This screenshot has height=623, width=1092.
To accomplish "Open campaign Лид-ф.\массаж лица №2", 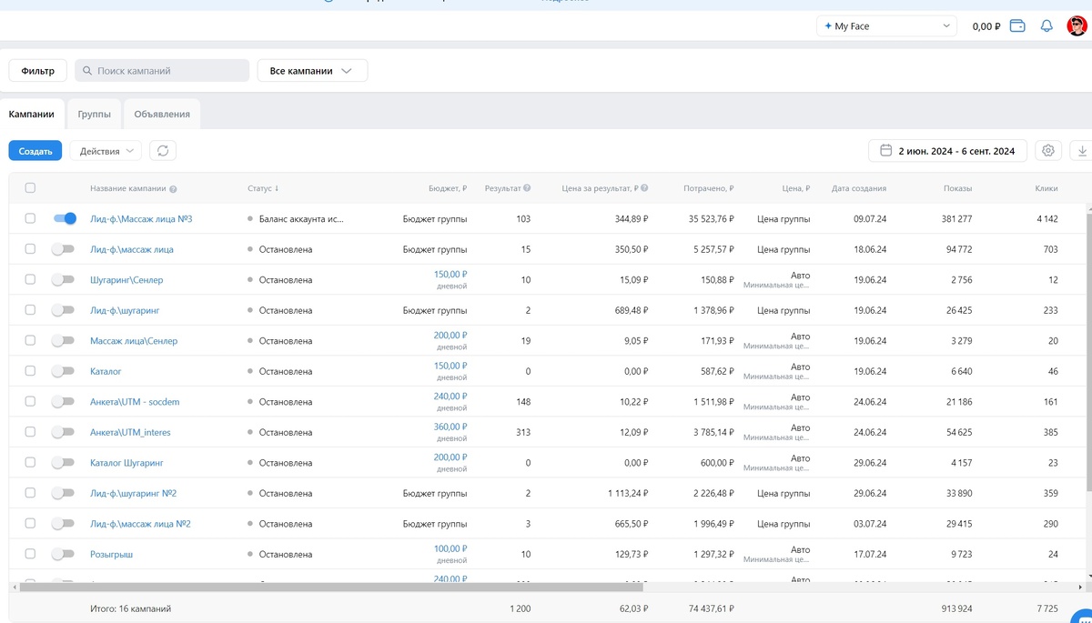I will click(140, 524).
